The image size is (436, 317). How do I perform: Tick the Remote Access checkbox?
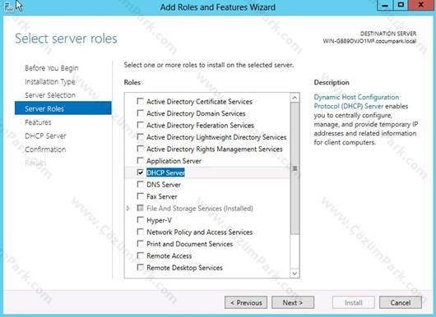click(x=141, y=255)
